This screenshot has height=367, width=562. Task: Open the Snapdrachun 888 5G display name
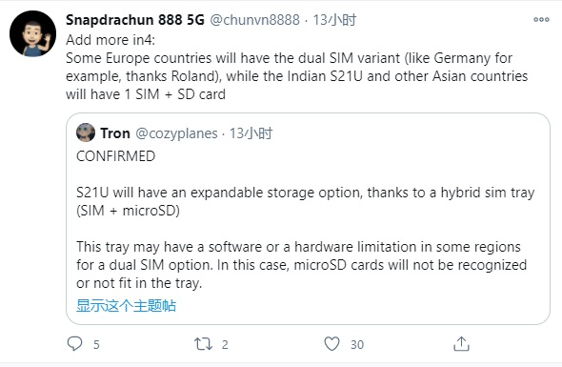pos(134,20)
